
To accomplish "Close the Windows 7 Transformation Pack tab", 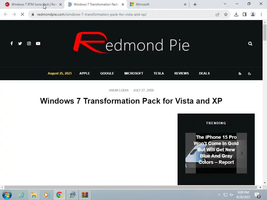I will click(123, 5).
